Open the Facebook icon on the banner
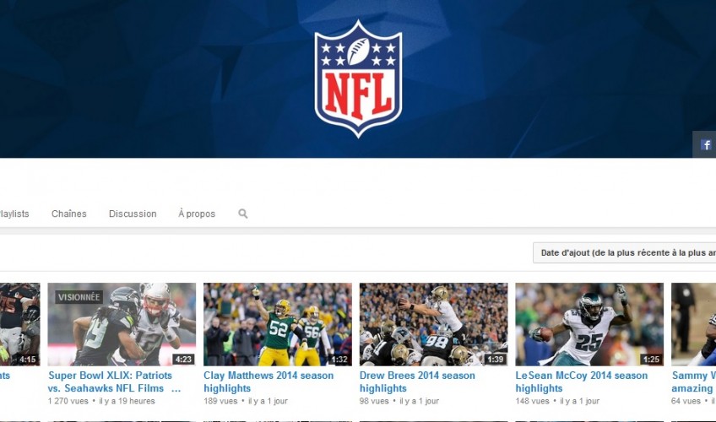This screenshot has width=716, height=422. click(x=706, y=144)
